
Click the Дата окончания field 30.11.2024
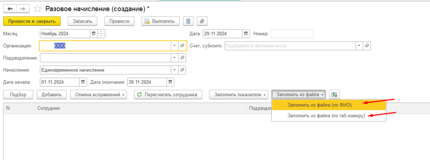pyautogui.click(x=147, y=82)
